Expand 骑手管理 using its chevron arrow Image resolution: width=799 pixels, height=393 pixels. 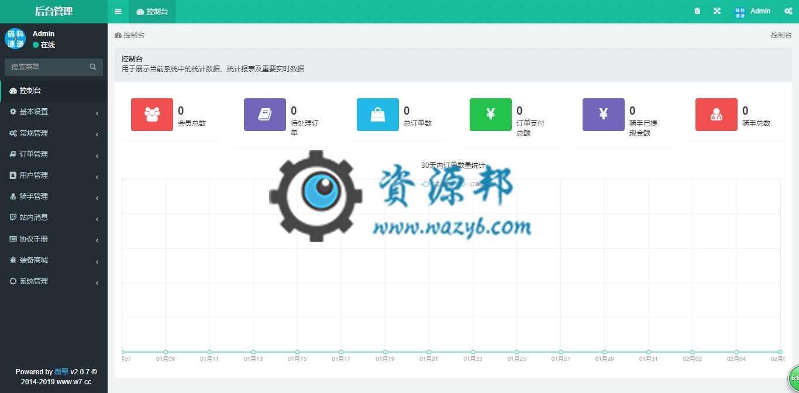(x=97, y=198)
